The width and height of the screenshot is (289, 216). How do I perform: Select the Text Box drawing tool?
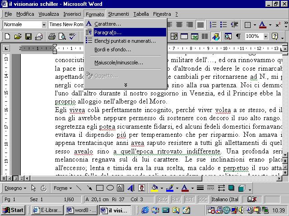click(121, 188)
